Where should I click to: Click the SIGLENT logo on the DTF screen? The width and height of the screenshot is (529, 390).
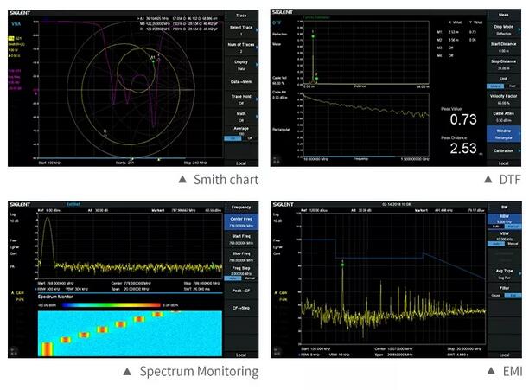pyautogui.click(x=283, y=12)
